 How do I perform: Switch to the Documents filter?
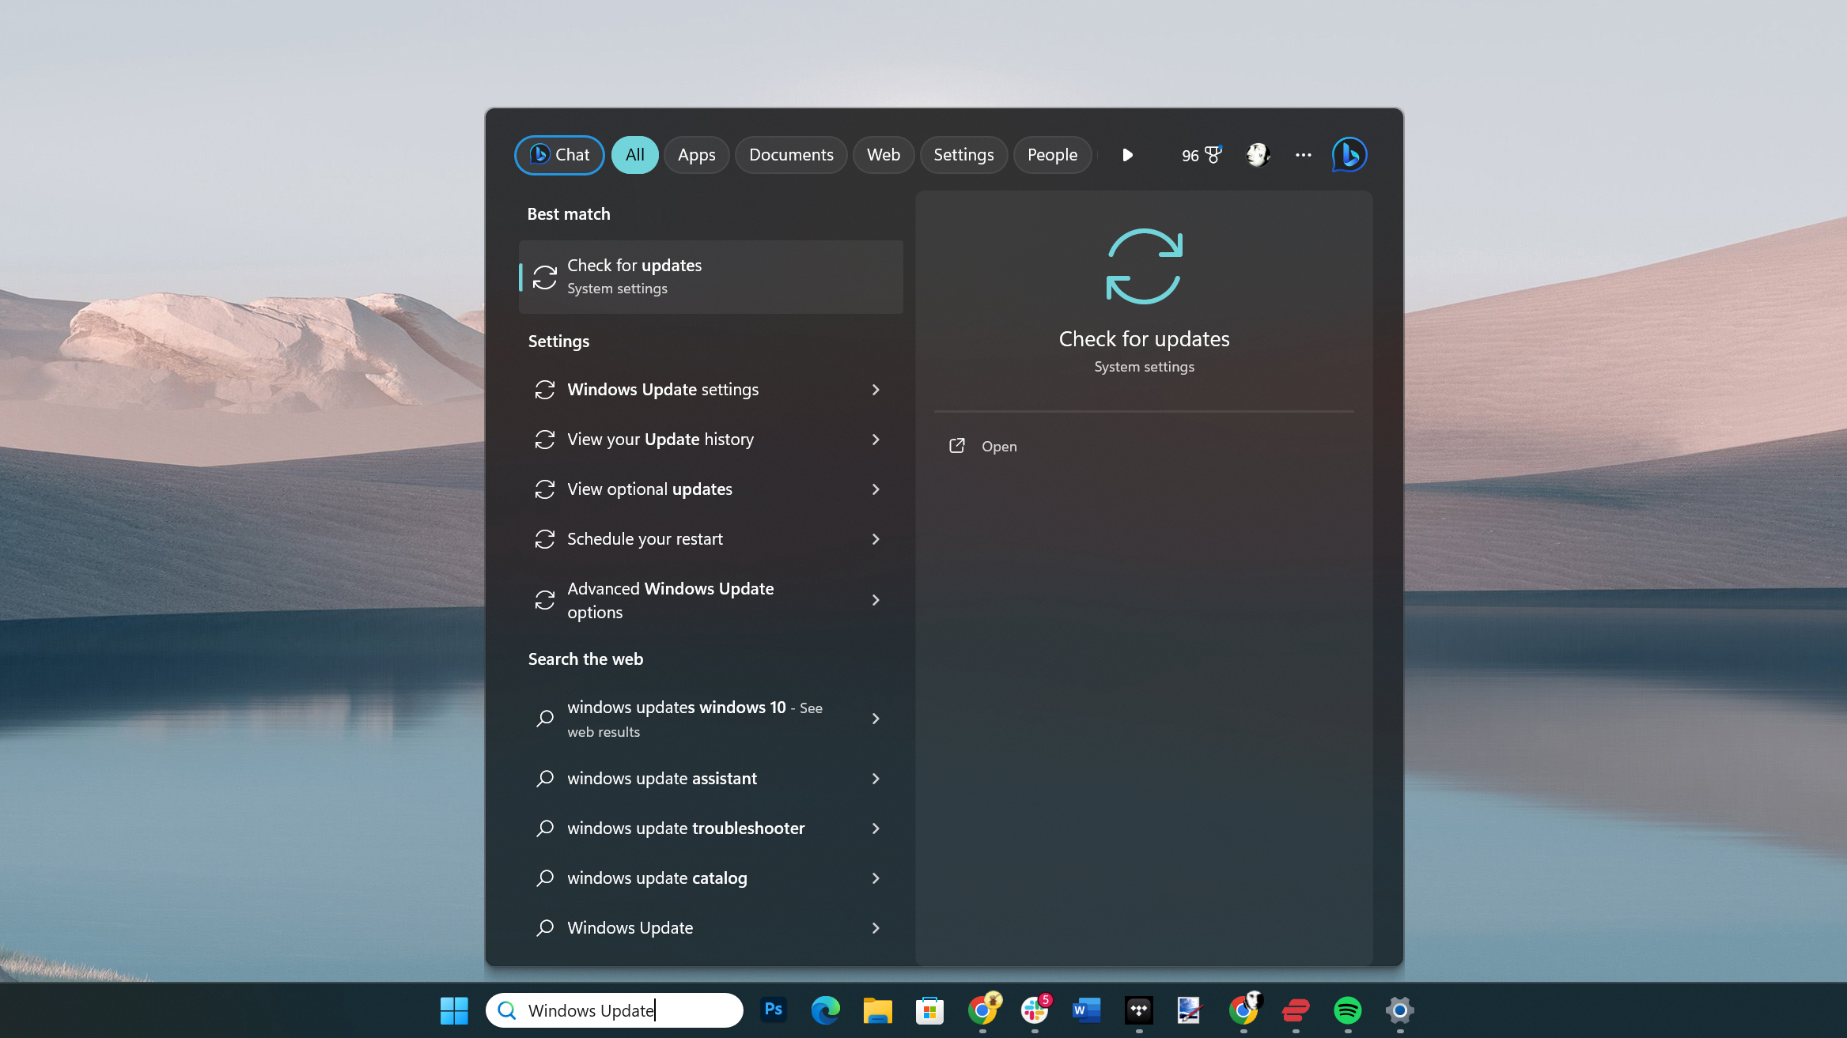(x=791, y=155)
